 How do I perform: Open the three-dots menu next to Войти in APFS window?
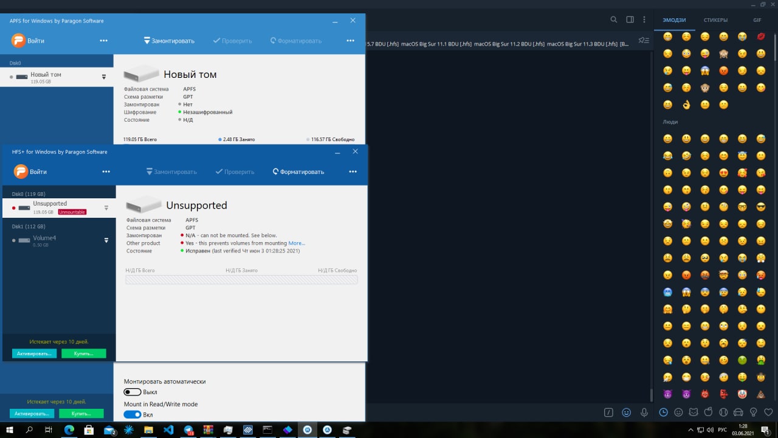[x=103, y=41]
